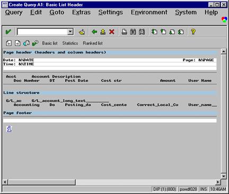The width and height of the screenshot is (229, 194).
Task: Click the 'Cost_cente' line structure field
Action: pos(114,105)
